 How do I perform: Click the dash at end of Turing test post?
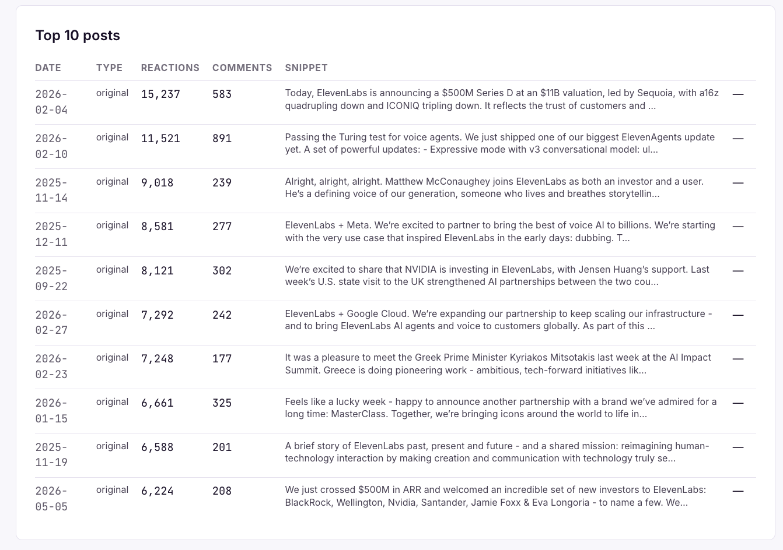(x=738, y=138)
